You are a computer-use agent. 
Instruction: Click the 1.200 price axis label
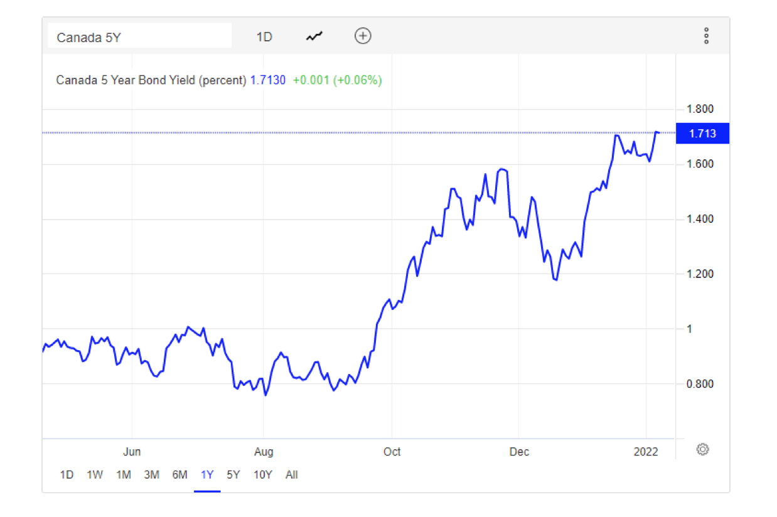click(700, 274)
